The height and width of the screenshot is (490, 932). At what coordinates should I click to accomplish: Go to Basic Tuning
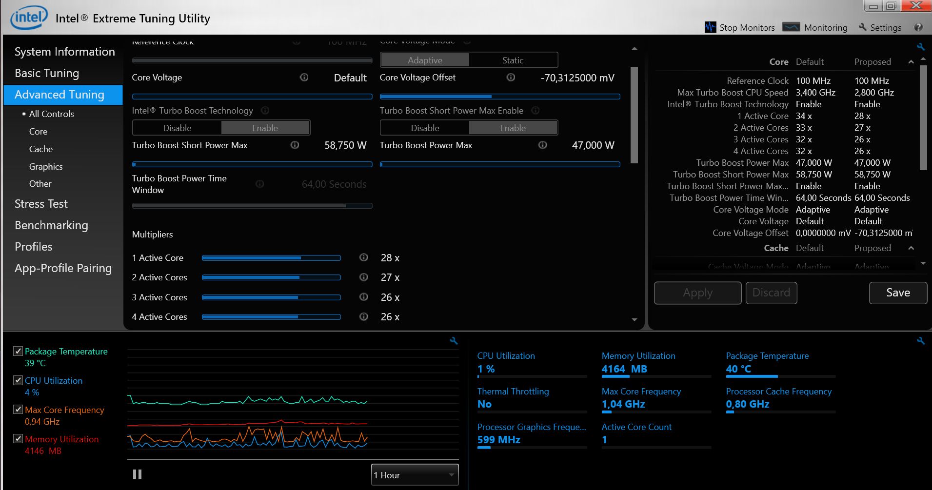click(47, 73)
